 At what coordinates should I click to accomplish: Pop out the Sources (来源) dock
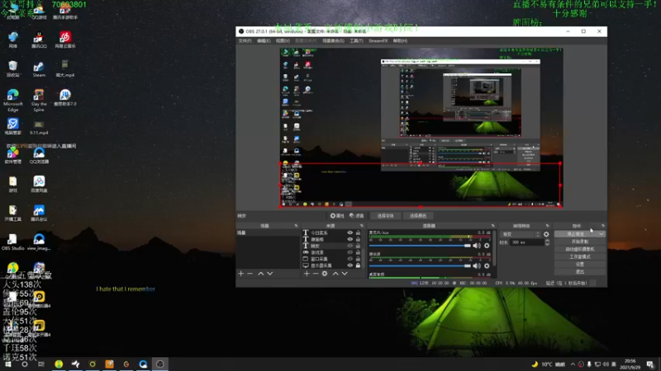tap(362, 226)
